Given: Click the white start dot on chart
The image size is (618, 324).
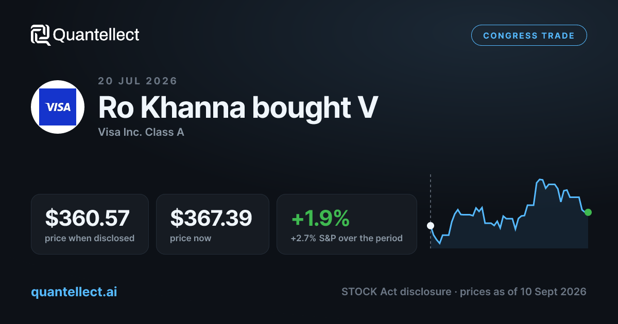Looking at the screenshot, I should (x=431, y=225).
